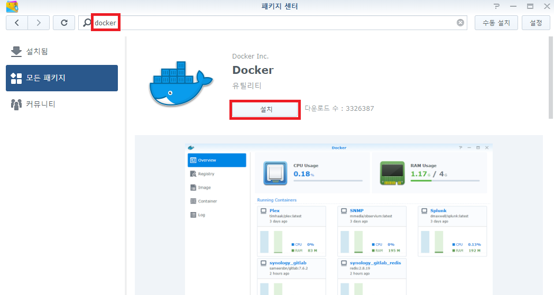Click the 유틸리티 category label
Viewport: 554px width, 295px height.
pos(247,85)
